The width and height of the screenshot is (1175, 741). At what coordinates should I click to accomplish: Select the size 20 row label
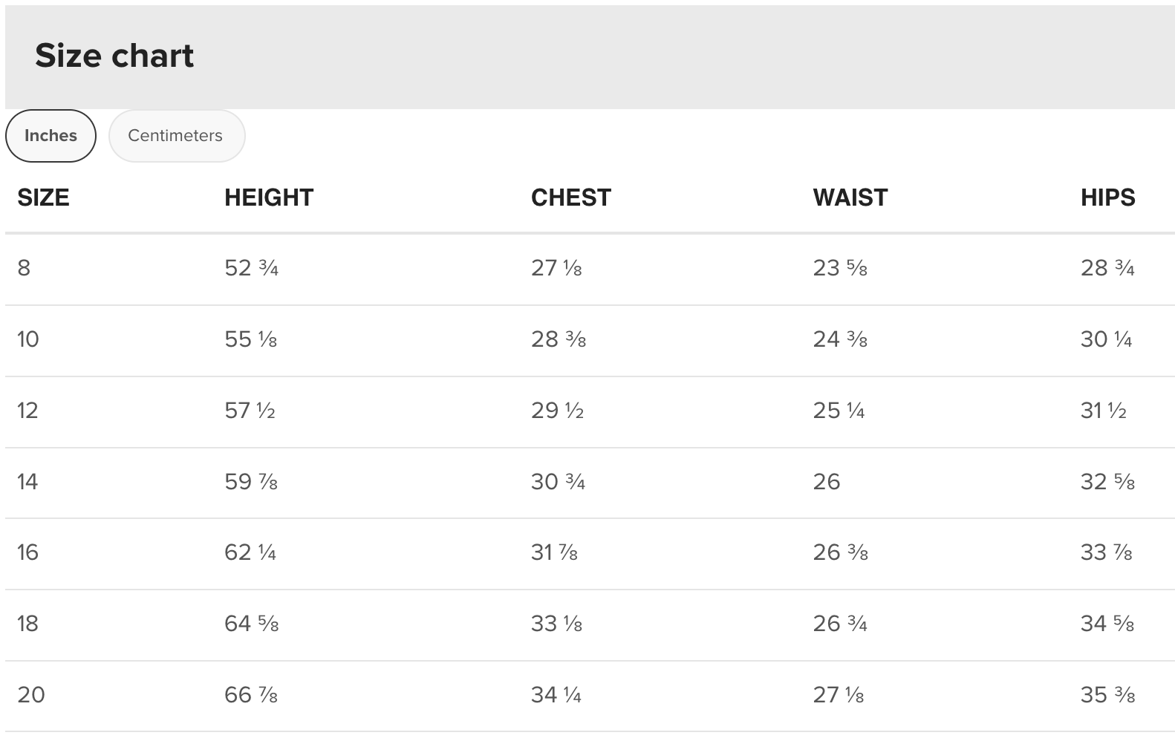click(x=30, y=695)
